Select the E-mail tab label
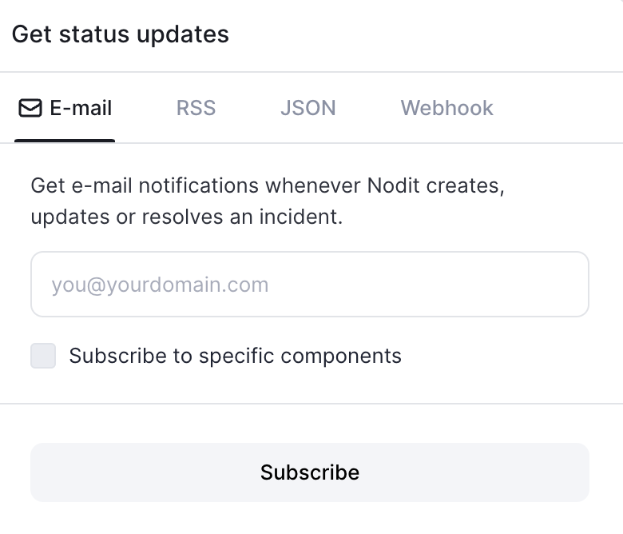The height and width of the screenshot is (534, 623). pos(81,108)
